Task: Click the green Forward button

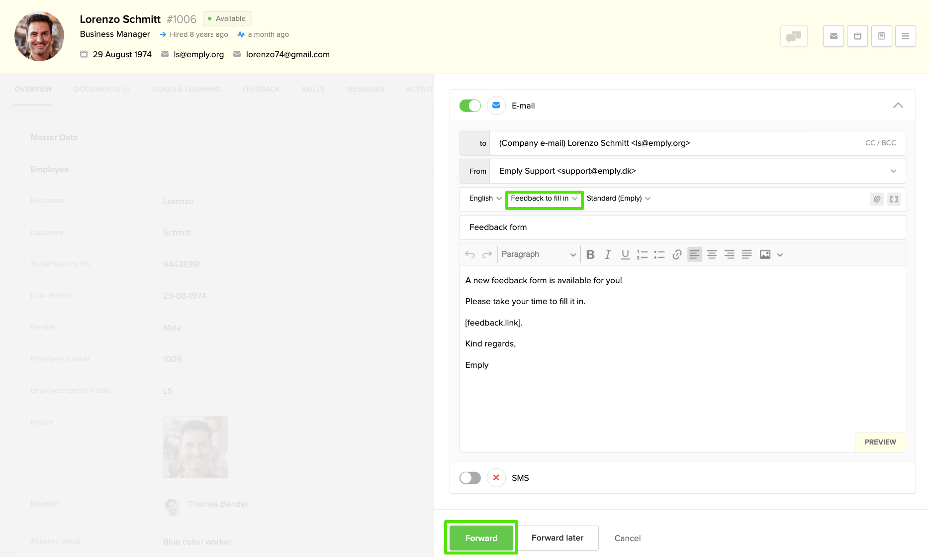Action: (481, 538)
